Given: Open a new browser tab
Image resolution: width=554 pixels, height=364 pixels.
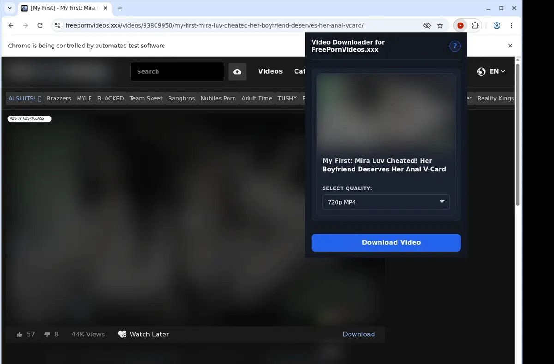Looking at the screenshot, I should (120, 8).
